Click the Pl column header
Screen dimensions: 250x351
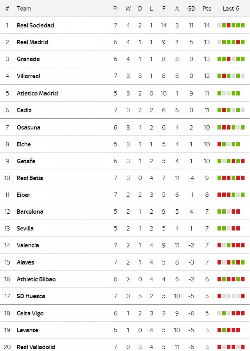click(x=115, y=8)
